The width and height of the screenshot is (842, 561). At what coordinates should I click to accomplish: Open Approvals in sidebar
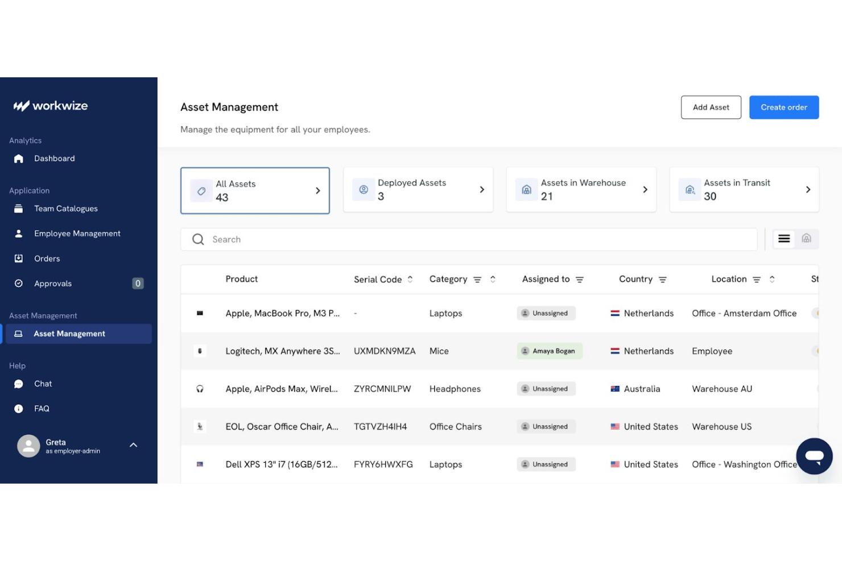click(53, 284)
